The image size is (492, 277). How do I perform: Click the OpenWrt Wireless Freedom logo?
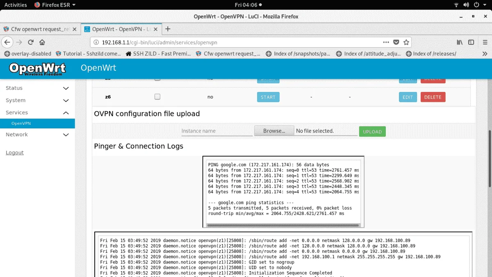(x=37, y=69)
